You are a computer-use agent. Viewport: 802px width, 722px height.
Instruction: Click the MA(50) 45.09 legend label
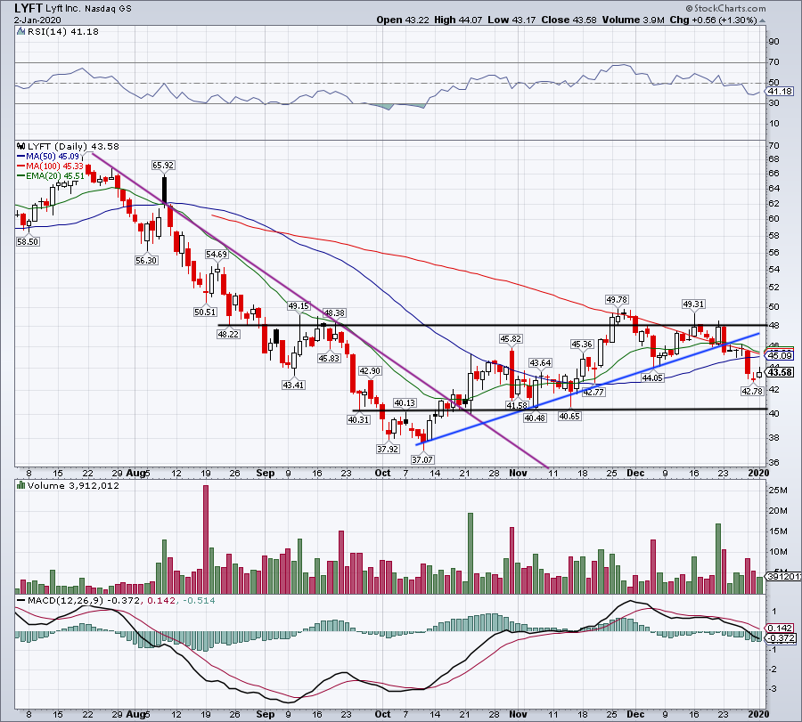point(53,157)
